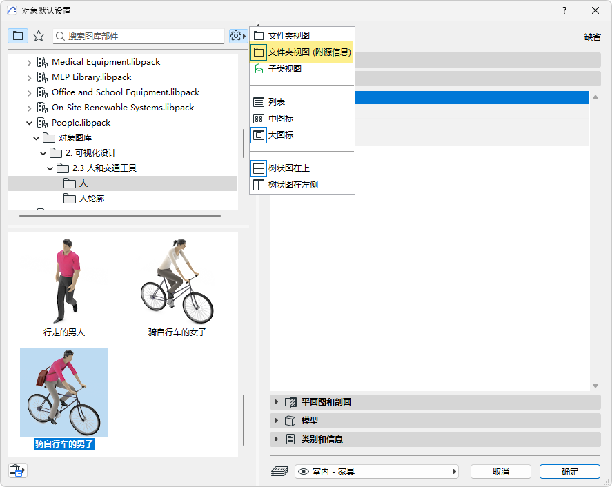Click the layer icon beside 室内 - 家具
This screenshot has width=612, height=487.
coord(280,471)
